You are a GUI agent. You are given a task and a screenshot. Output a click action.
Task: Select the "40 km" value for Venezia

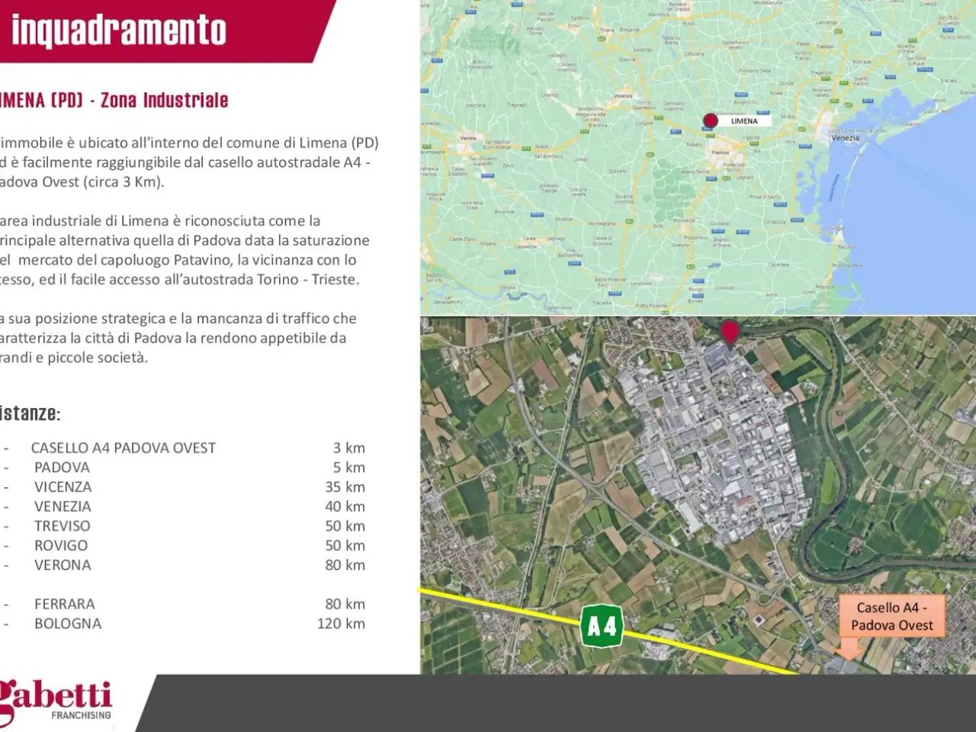click(345, 506)
